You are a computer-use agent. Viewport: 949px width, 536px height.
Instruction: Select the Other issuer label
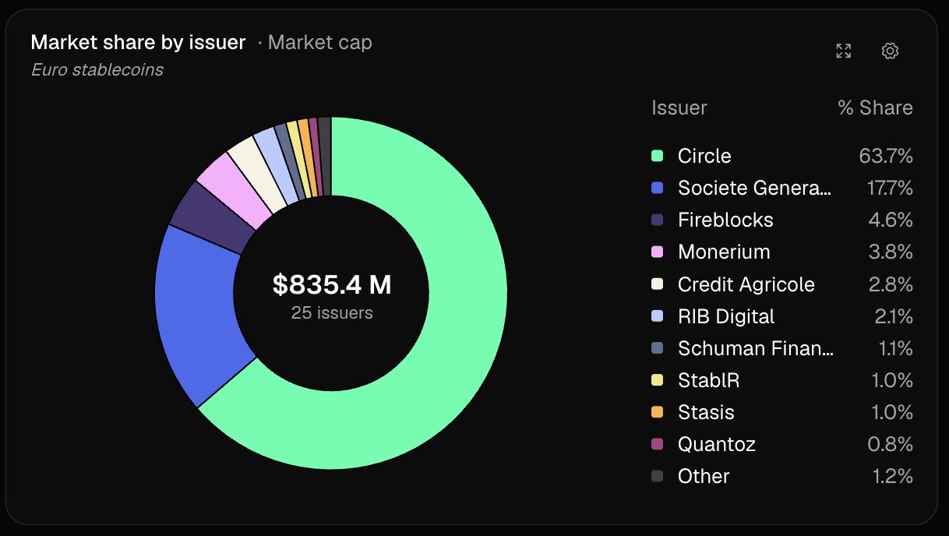(x=704, y=476)
